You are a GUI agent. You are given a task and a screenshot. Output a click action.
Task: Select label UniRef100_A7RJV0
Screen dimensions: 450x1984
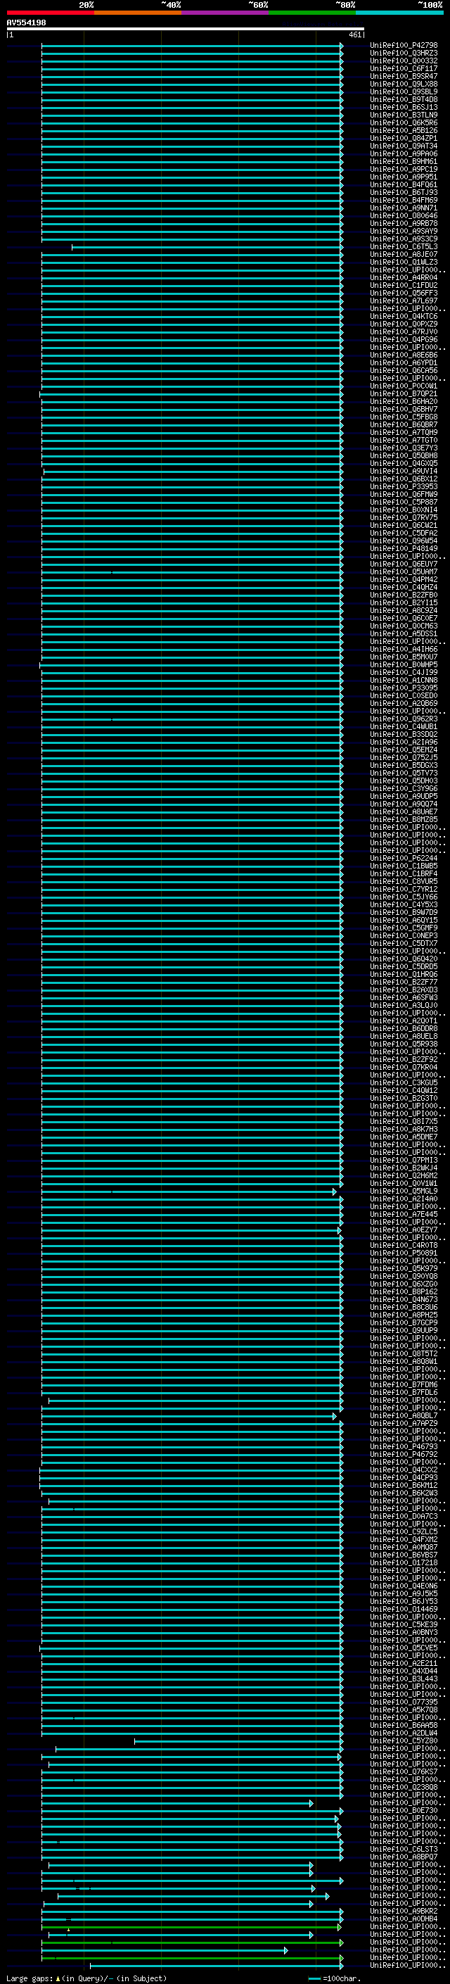(x=404, y=332)
